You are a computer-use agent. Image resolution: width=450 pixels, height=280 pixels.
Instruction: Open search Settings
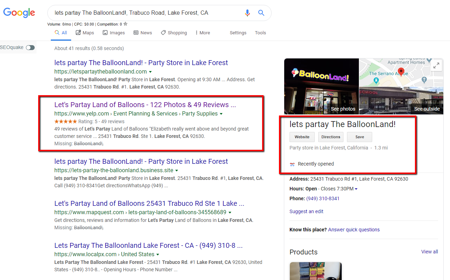pos(238,33)
